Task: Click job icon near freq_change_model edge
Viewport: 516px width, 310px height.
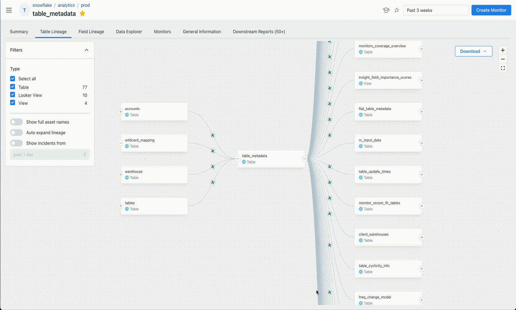Action: 330,292
